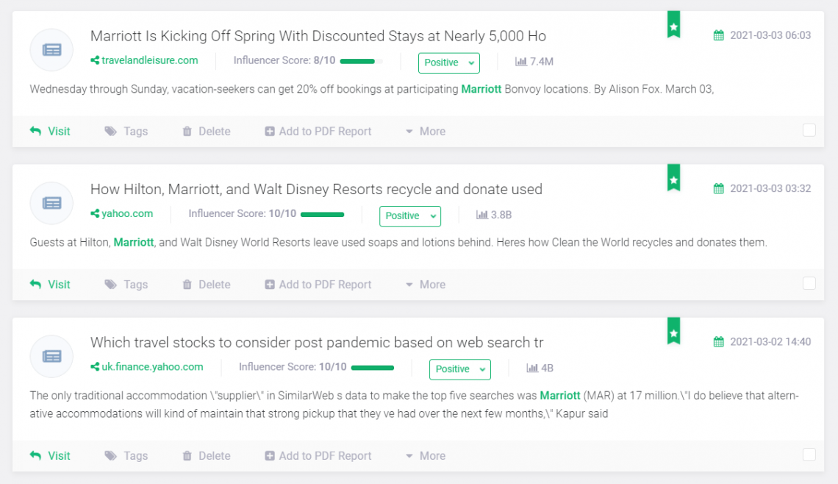This screenshot has height=484, width=838.
Task: Add the Hilton recycling article to the PDF report
Action: [x=318, y=285]
